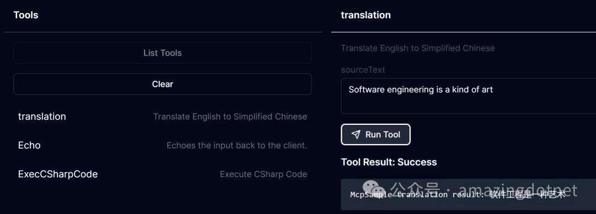Viewport: 596px width, 214px height.
Task: Select the ExecCSharpCode tool row
Action: coord(162,174)
